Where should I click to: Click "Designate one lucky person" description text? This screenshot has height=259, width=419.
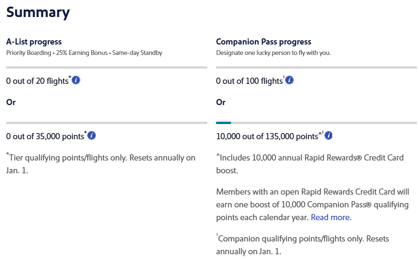[x=273, y=53]
